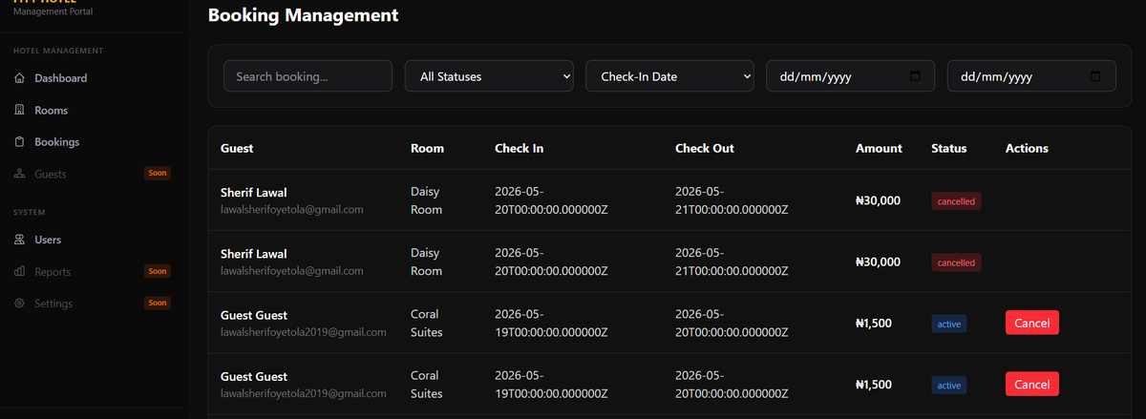Click the Check In column header

[519, 149]
